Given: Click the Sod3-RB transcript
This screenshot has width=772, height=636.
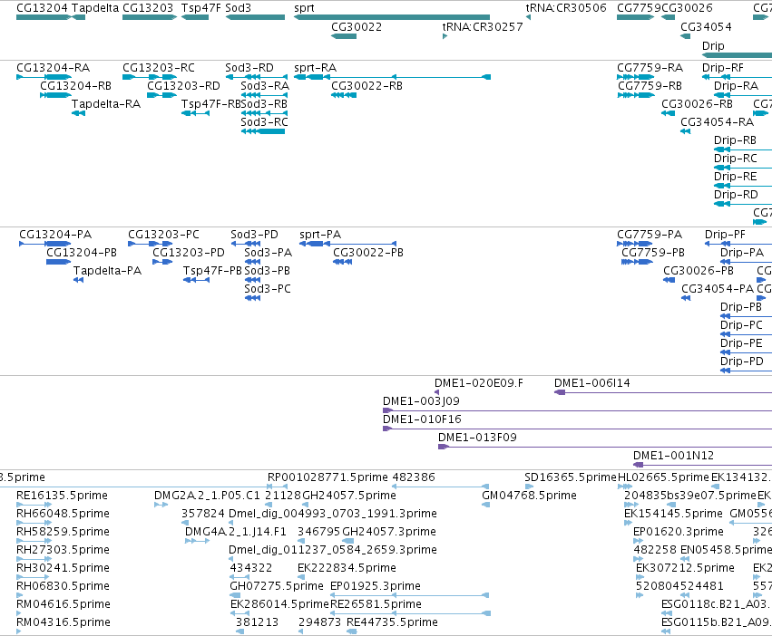Looking at the screenshot, I should click(x=264, y=113).
